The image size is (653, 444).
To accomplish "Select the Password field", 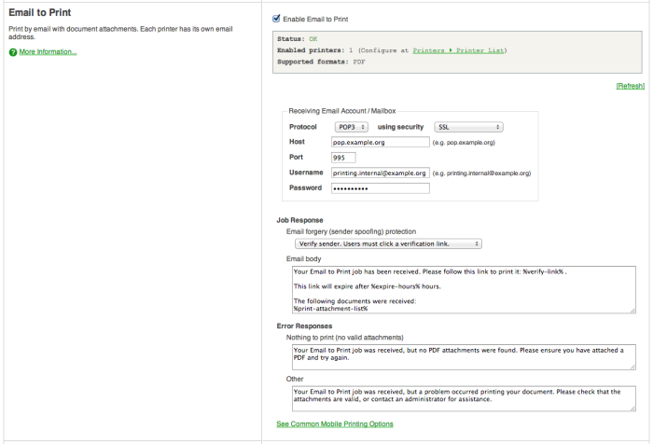I will 381,188.
